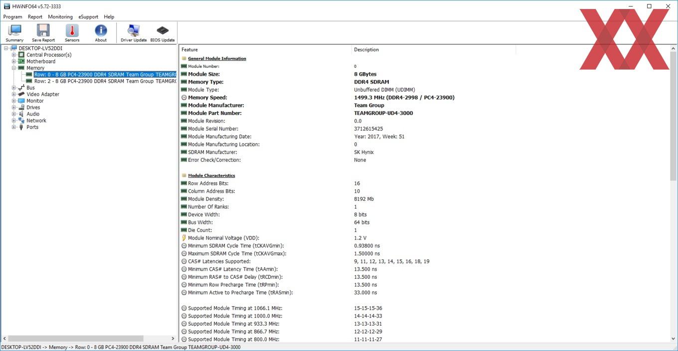Click the Monitor icon in tree
This screenshot has height=351, width=678.
point(21,101)
